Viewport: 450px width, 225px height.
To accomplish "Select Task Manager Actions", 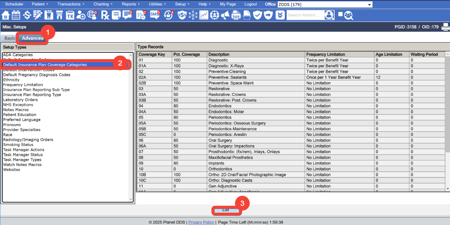I will click(24, 150).
